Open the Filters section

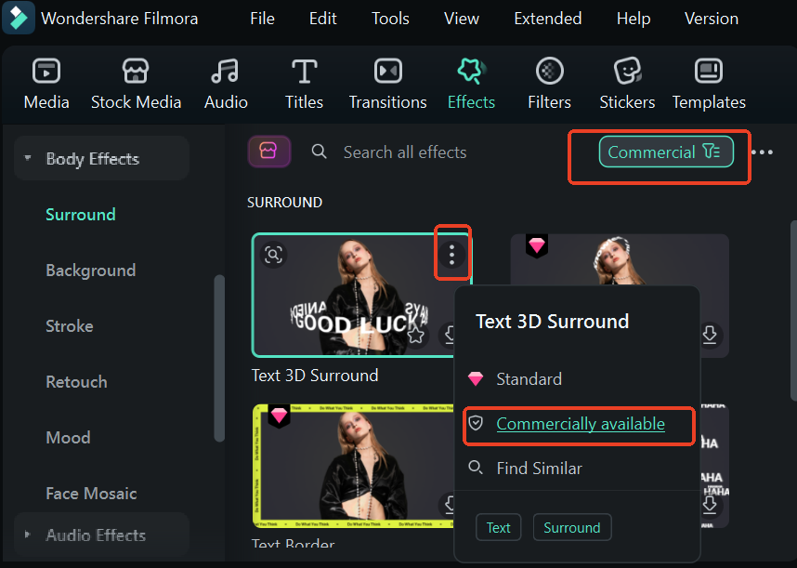pos(549,84)
